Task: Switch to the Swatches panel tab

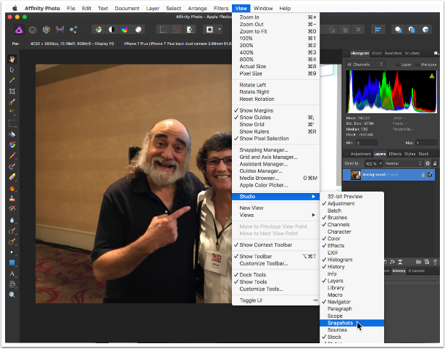Action: pyautogui.click(x=394, y=53)
